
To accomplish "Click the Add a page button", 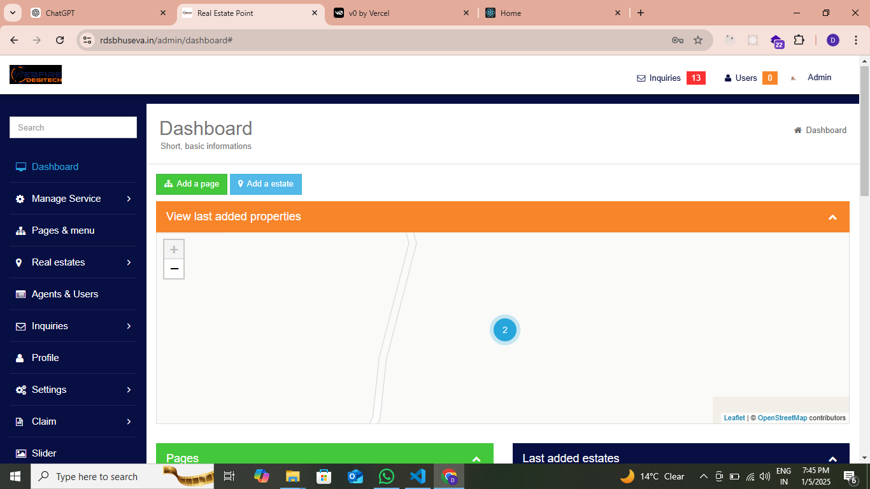I will pyautogui.click(x=192, y=184).
